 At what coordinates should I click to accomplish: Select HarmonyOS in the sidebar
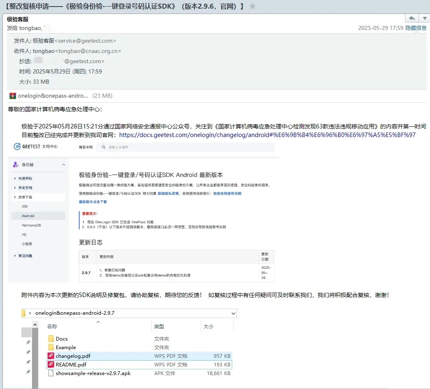[31, 225]
